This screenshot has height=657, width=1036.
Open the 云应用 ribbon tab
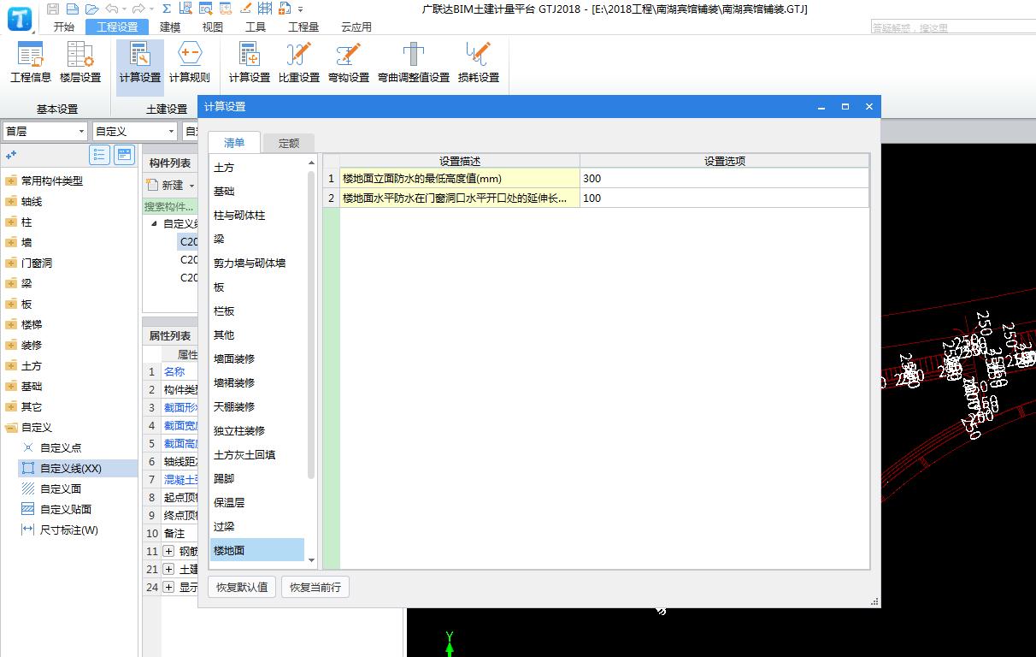point(356,27)
